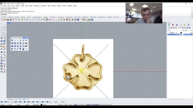Click the blue Help question mark icon
This screenshot has width=193, height=108.
pos(92,19)
